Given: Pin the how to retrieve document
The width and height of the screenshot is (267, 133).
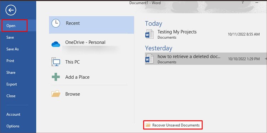Looking at the screenshot, I should (x=266, y=59).
